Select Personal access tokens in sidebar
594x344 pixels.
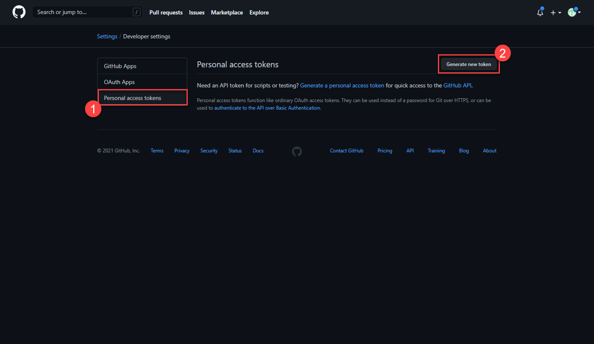coord(142,98)
